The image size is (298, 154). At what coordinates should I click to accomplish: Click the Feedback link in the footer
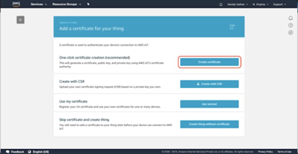pyautogui.click(x=17, y=152)
